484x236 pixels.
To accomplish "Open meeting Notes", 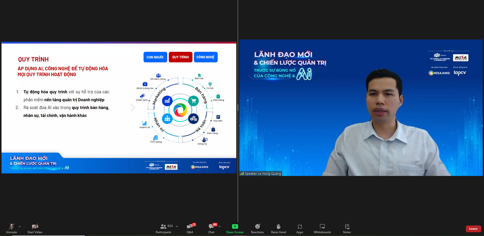I will click(x=347, y=228).
